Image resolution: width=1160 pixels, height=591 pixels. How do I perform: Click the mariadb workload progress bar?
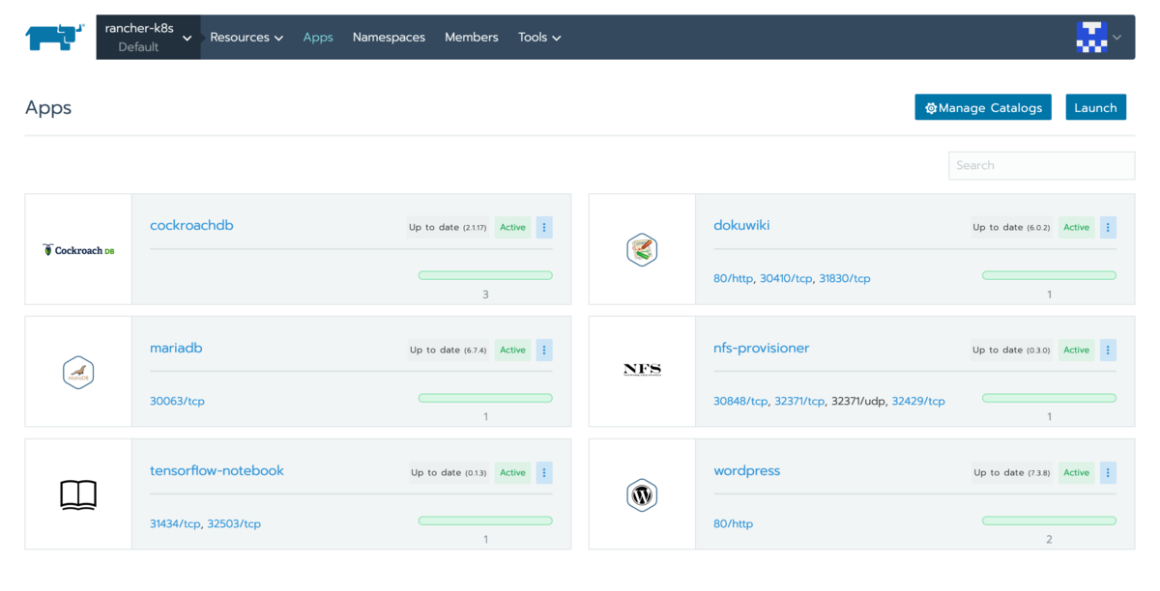pos(485,398)
